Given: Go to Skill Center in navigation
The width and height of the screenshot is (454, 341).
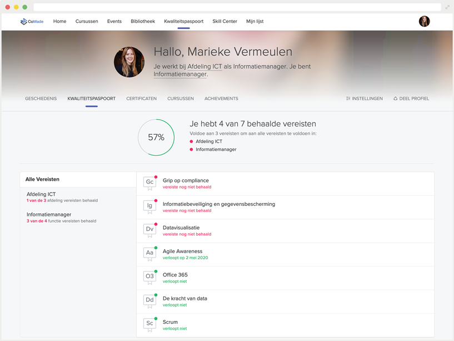Looking at the screenshot, I should click(224, 22).
